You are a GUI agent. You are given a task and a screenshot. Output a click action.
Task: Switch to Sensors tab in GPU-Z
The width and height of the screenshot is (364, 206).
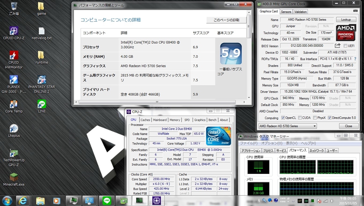(x=286, y=12)
